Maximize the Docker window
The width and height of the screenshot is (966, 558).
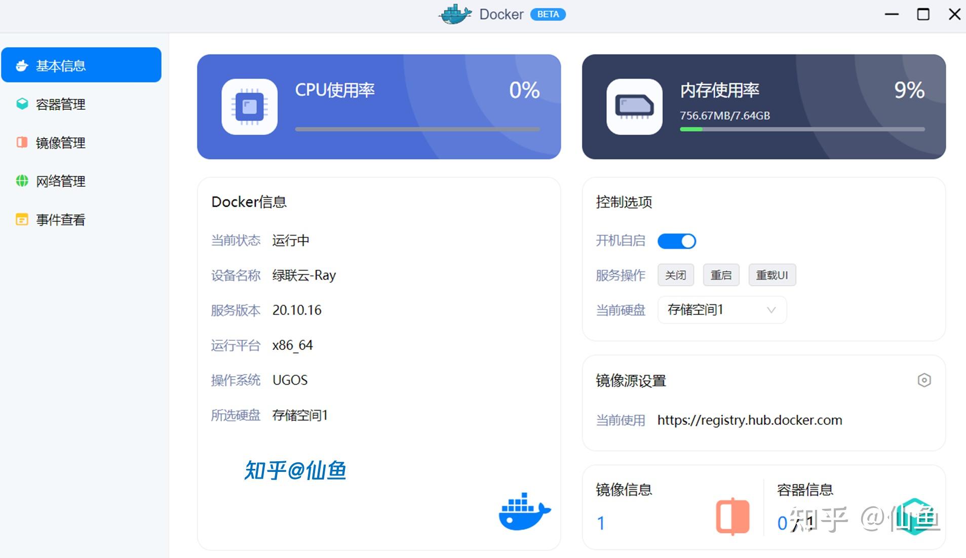click(923, 14)
